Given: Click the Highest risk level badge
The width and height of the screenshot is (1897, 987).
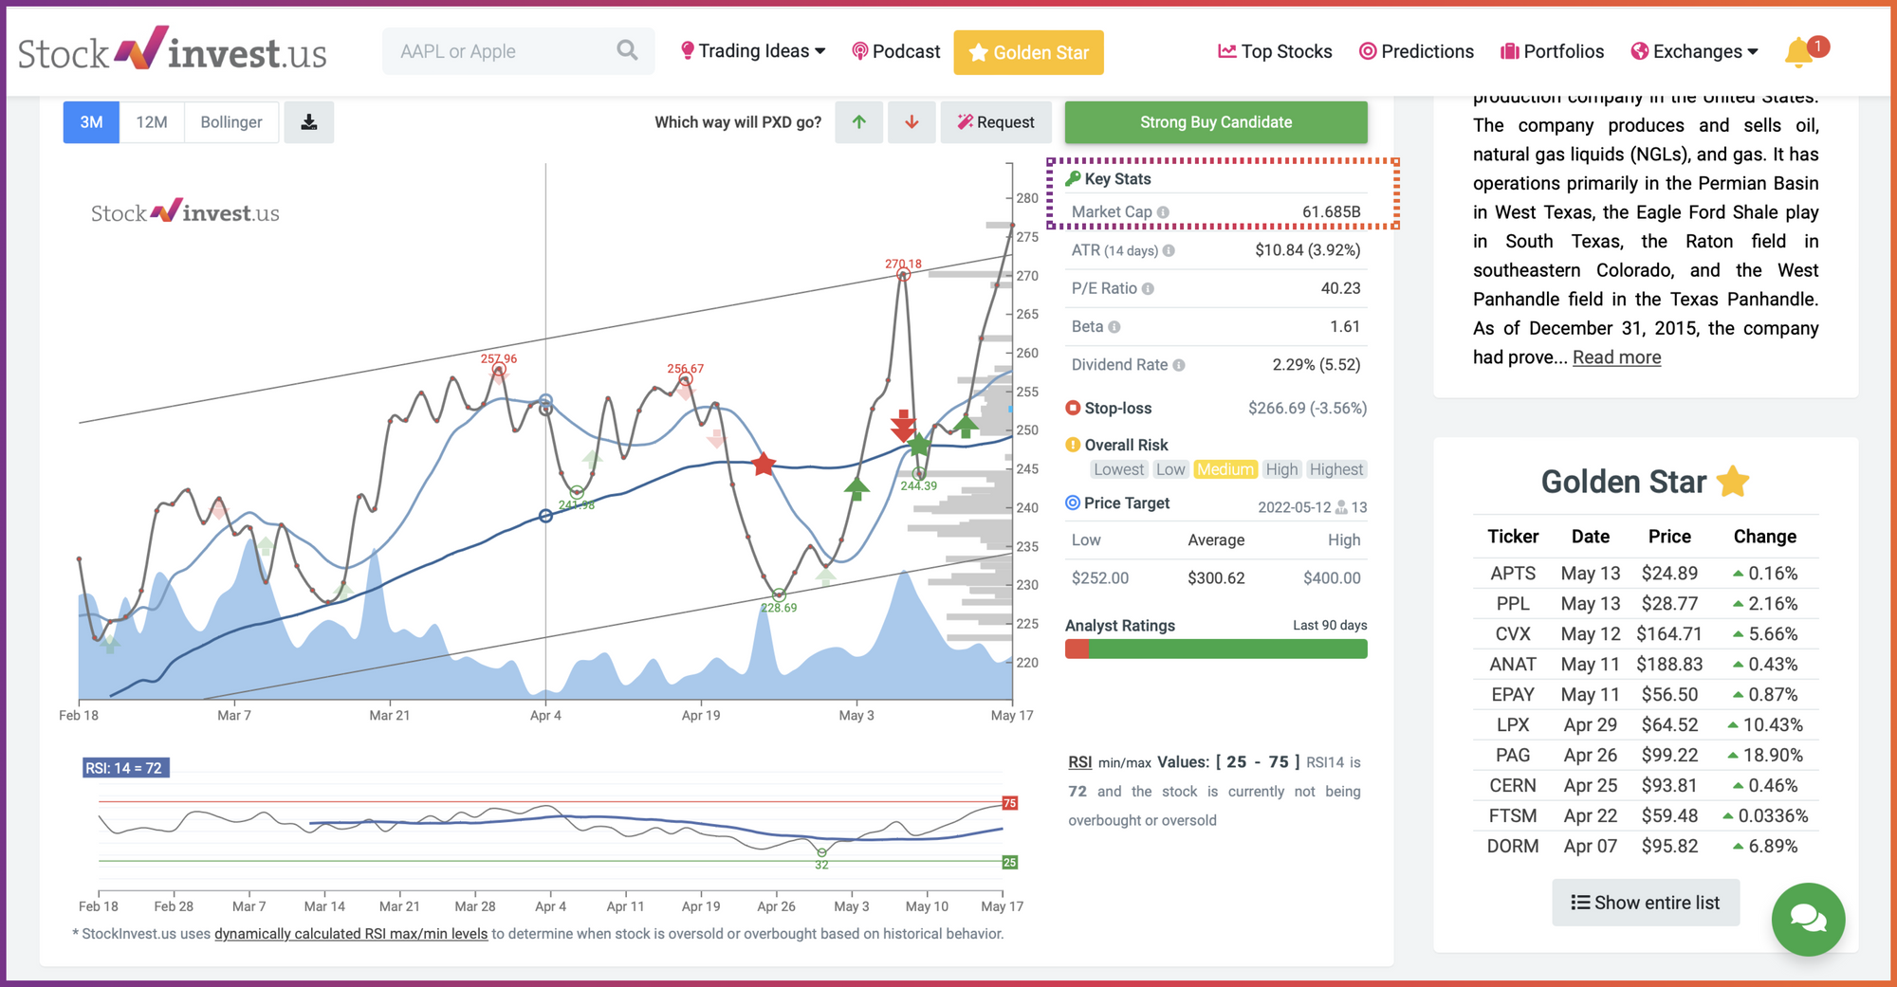Looking at the screenshot, I should click(x=1335, y=469).
